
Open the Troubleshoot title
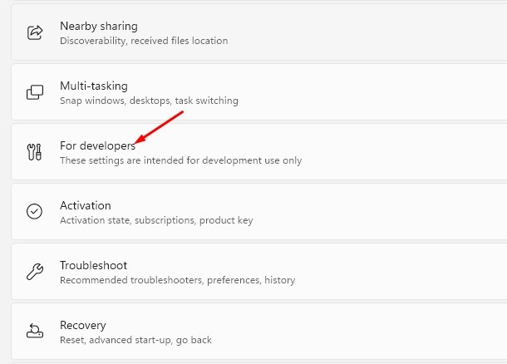coord(93,265)
